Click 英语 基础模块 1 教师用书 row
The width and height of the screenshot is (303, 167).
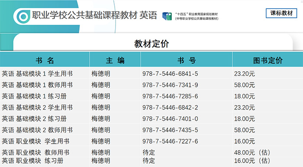151,84
